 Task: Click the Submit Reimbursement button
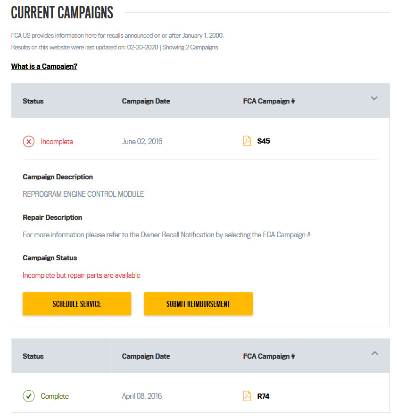(x=198, y=304)
